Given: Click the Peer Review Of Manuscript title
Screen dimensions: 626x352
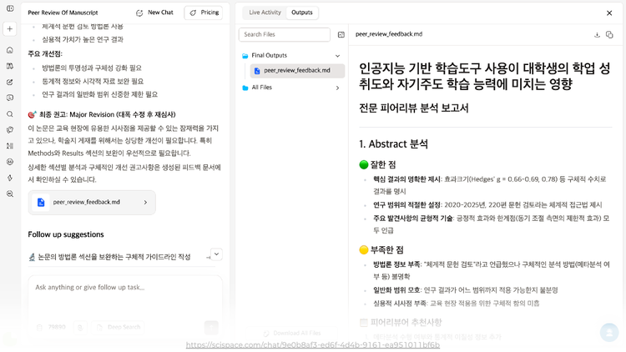Looking at the screenshot, I should click(63, 13).
